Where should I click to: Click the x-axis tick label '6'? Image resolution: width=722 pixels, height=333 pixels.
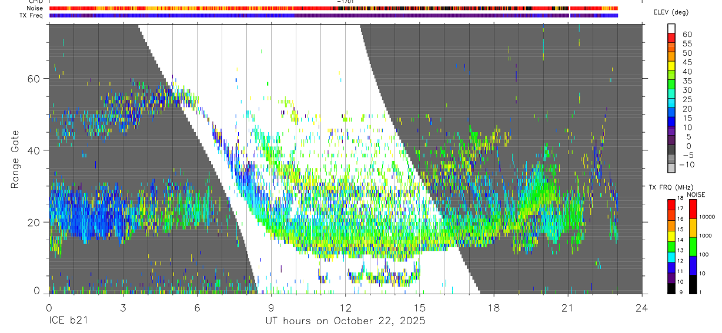click(x=197, y=307)
